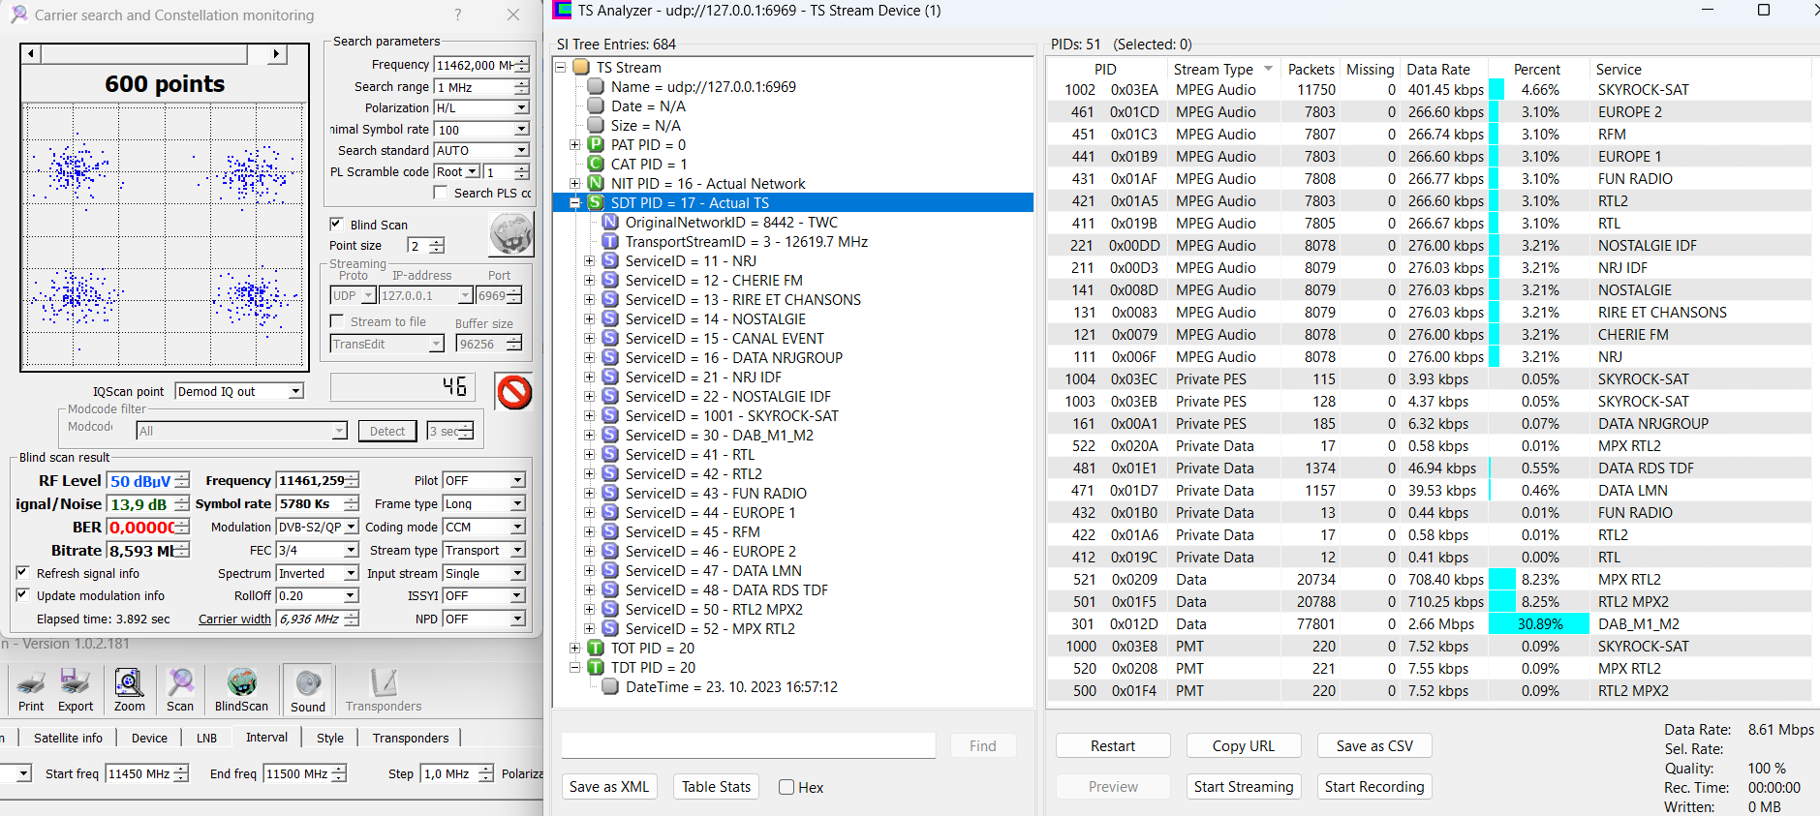This screenshot has height=816, width=1820.
Task: Open the Modulation DVB-S2 dropdown
Action: click(352, 527)
